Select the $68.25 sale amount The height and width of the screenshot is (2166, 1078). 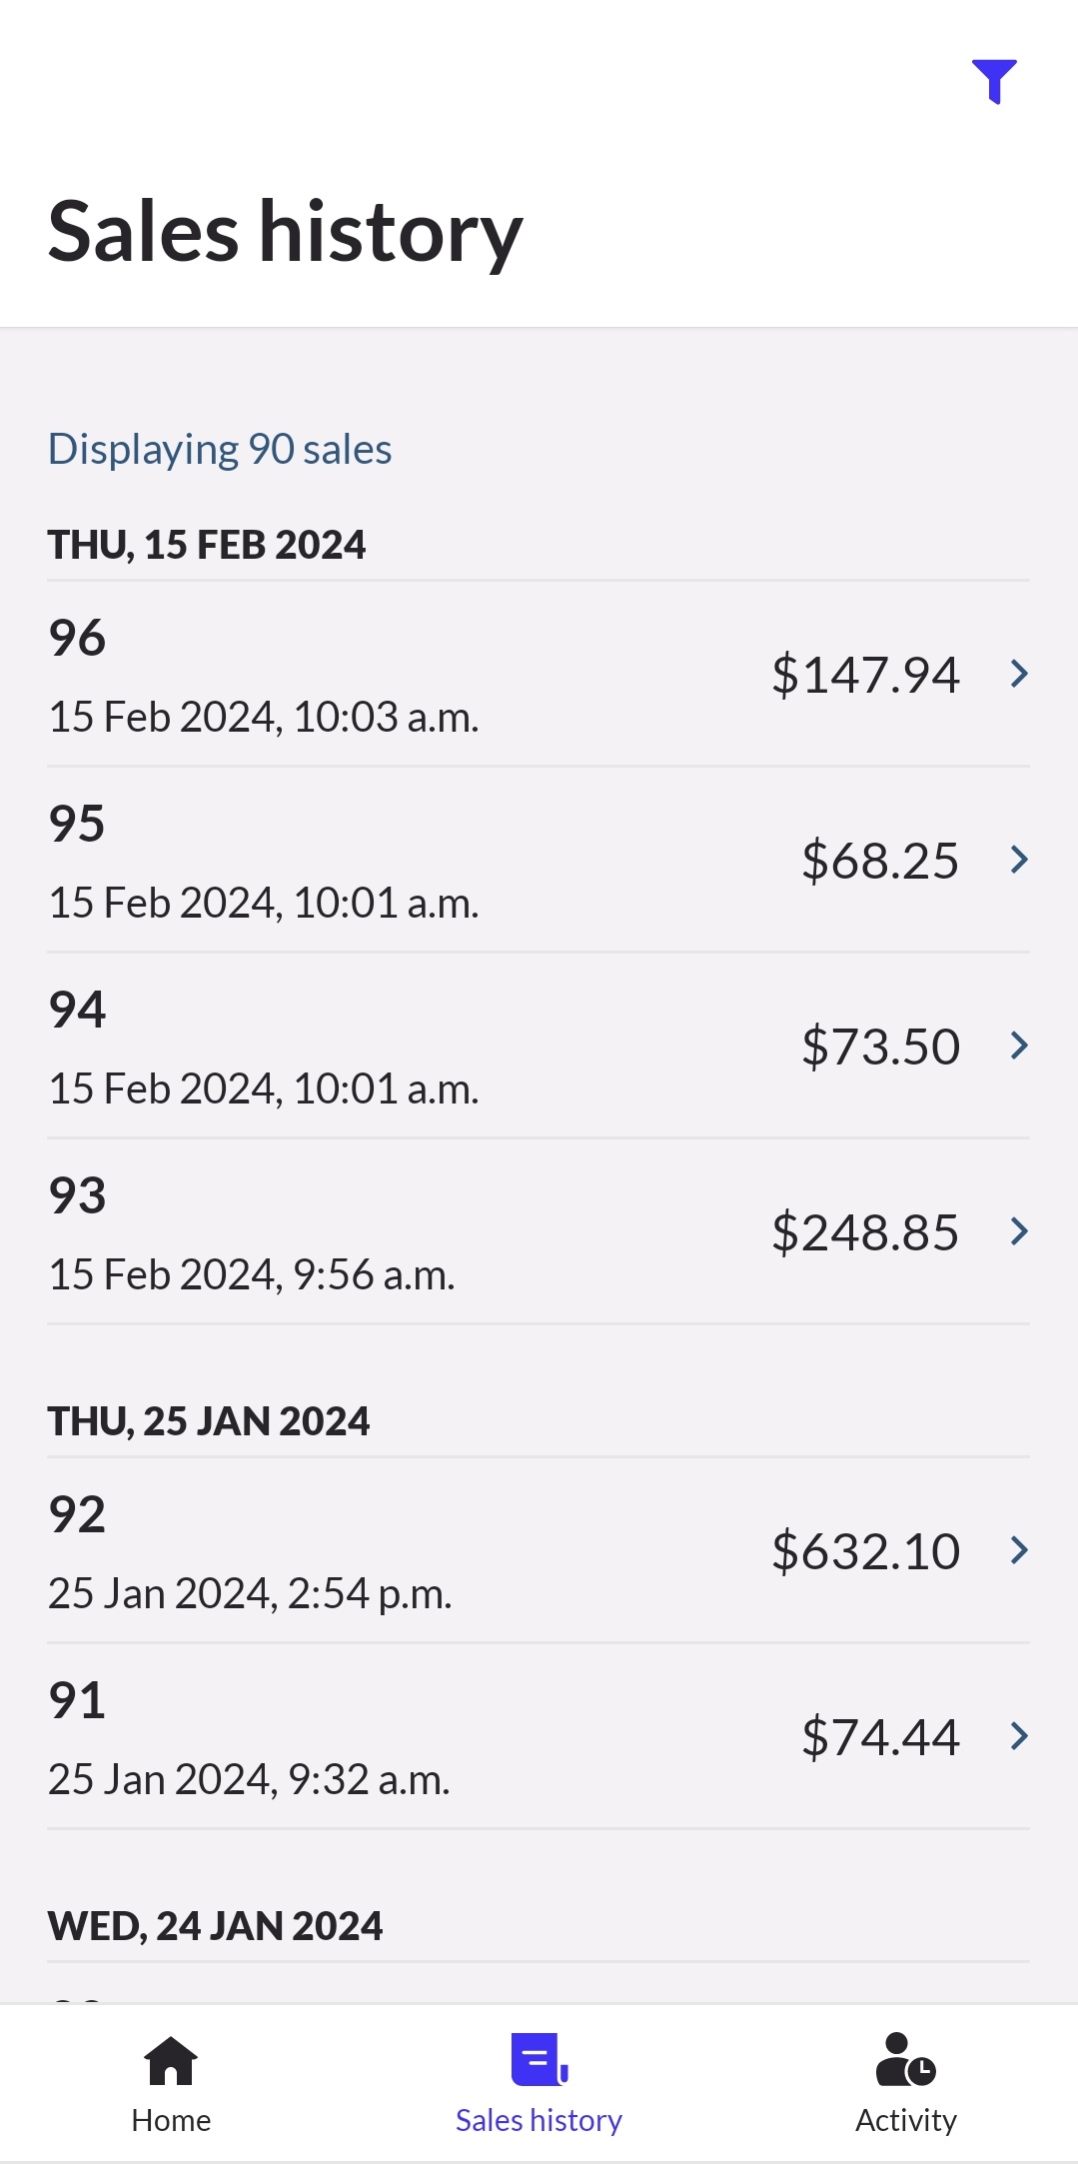879,861
